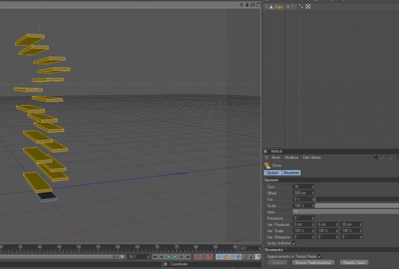This screenshot has height=269, width=399.
Task: Click the first Var. Rotazione field
Action: click(x=304, y=237)
